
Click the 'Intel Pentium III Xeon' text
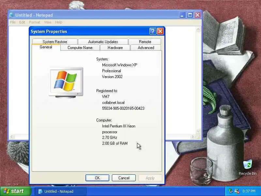tap(119, 126)
